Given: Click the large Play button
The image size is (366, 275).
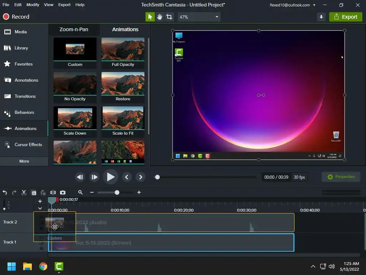Looking at the screenshot, I should tap(110, 177).
